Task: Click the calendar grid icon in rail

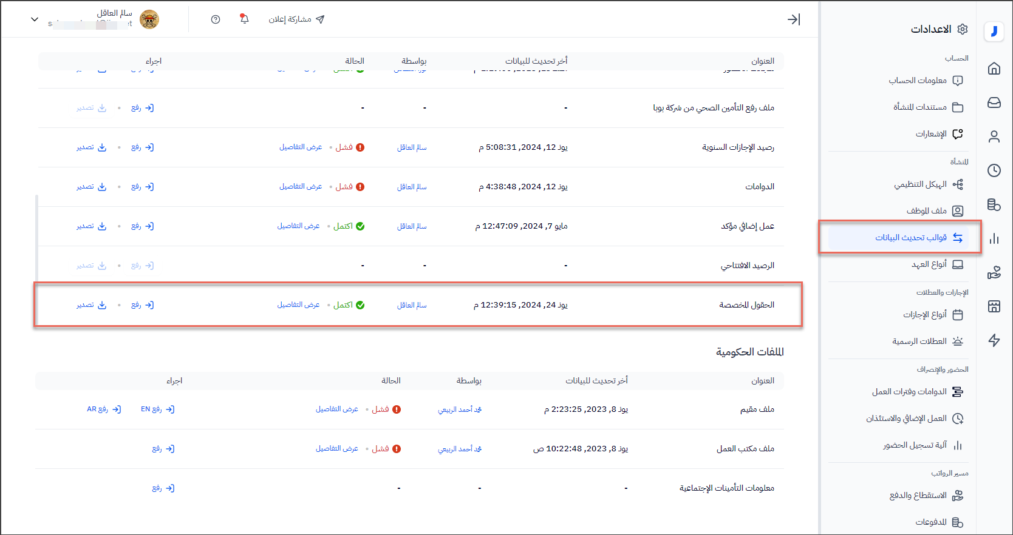Action: click(994, 306)
